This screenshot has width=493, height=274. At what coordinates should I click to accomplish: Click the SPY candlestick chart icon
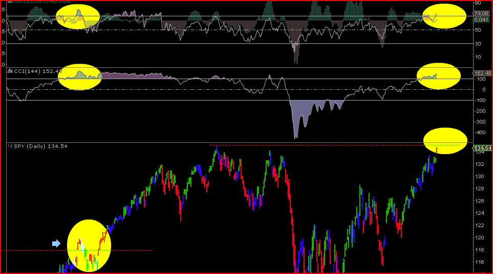(10, 146)
